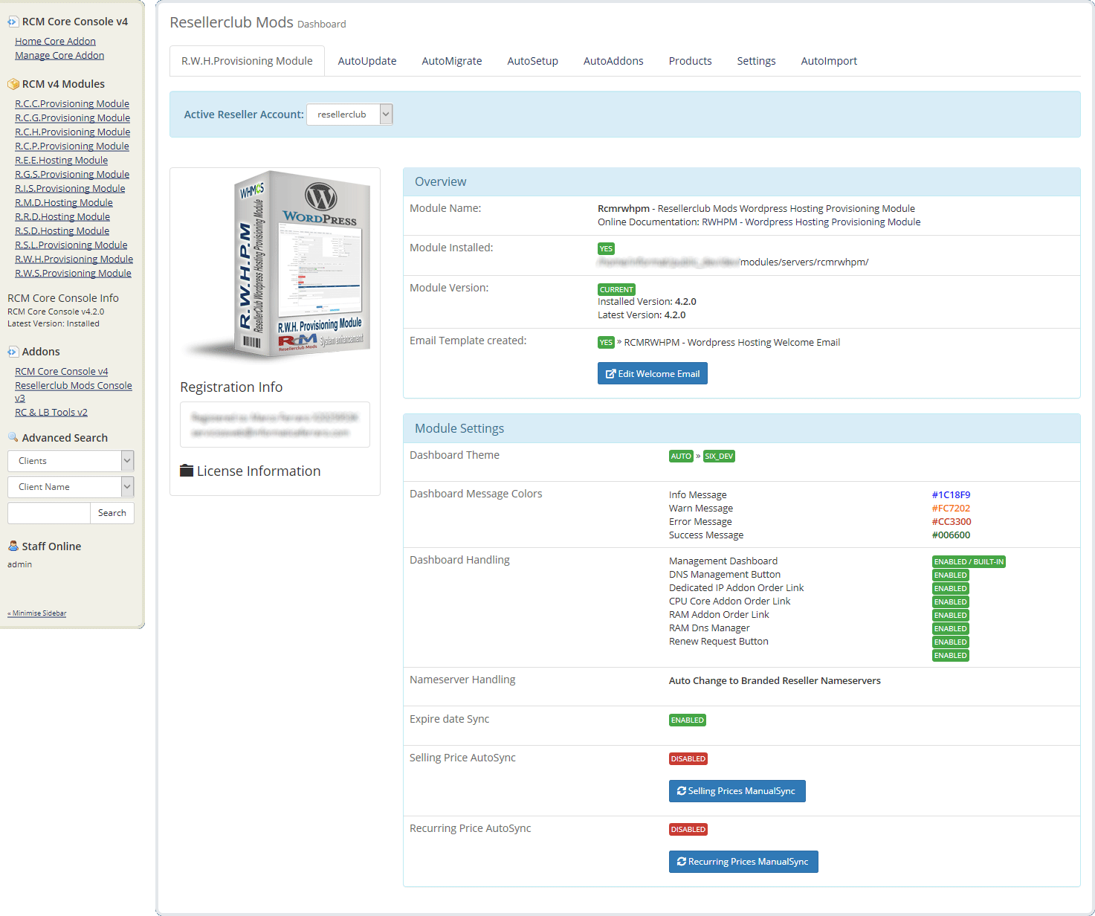Open the R.C.P.Provisioning Module link
The image size is (1095, 916).
click(x=72, y=146)
